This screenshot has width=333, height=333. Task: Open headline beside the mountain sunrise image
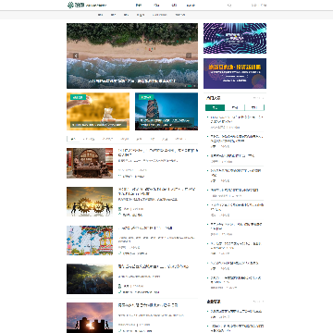[154, 266]
